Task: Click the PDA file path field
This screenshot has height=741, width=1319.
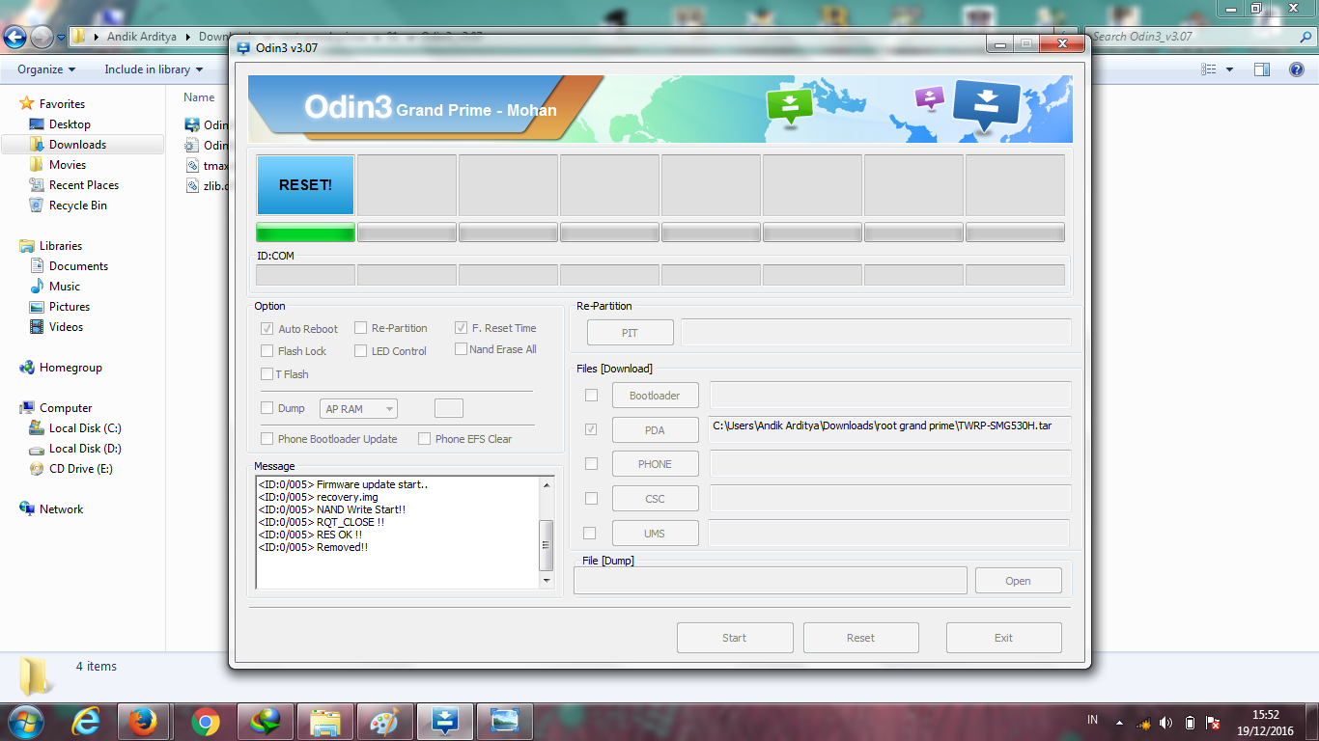Action: [890, 429]
